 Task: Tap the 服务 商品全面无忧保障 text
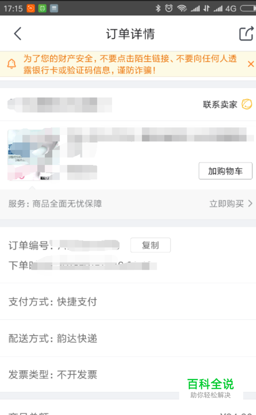pos(55,203)
